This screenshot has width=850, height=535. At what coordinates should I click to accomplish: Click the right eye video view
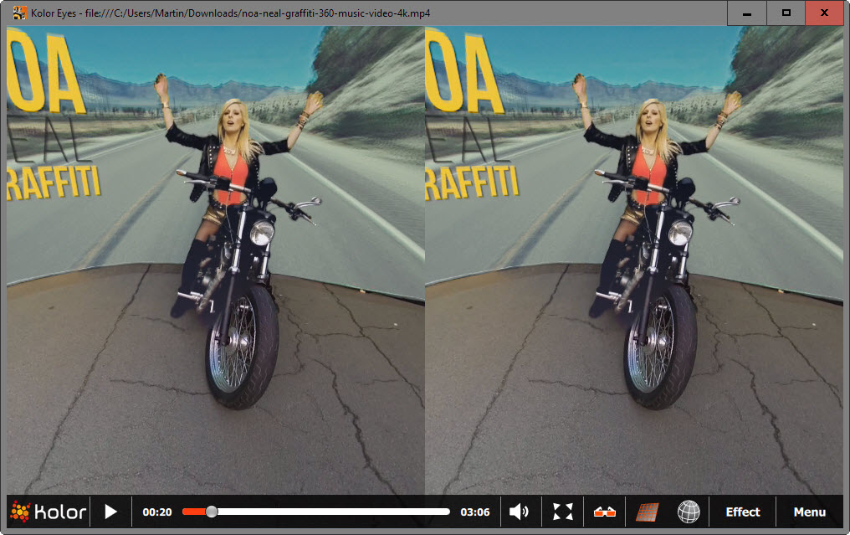pyautogui.click(x=633, y=260)
